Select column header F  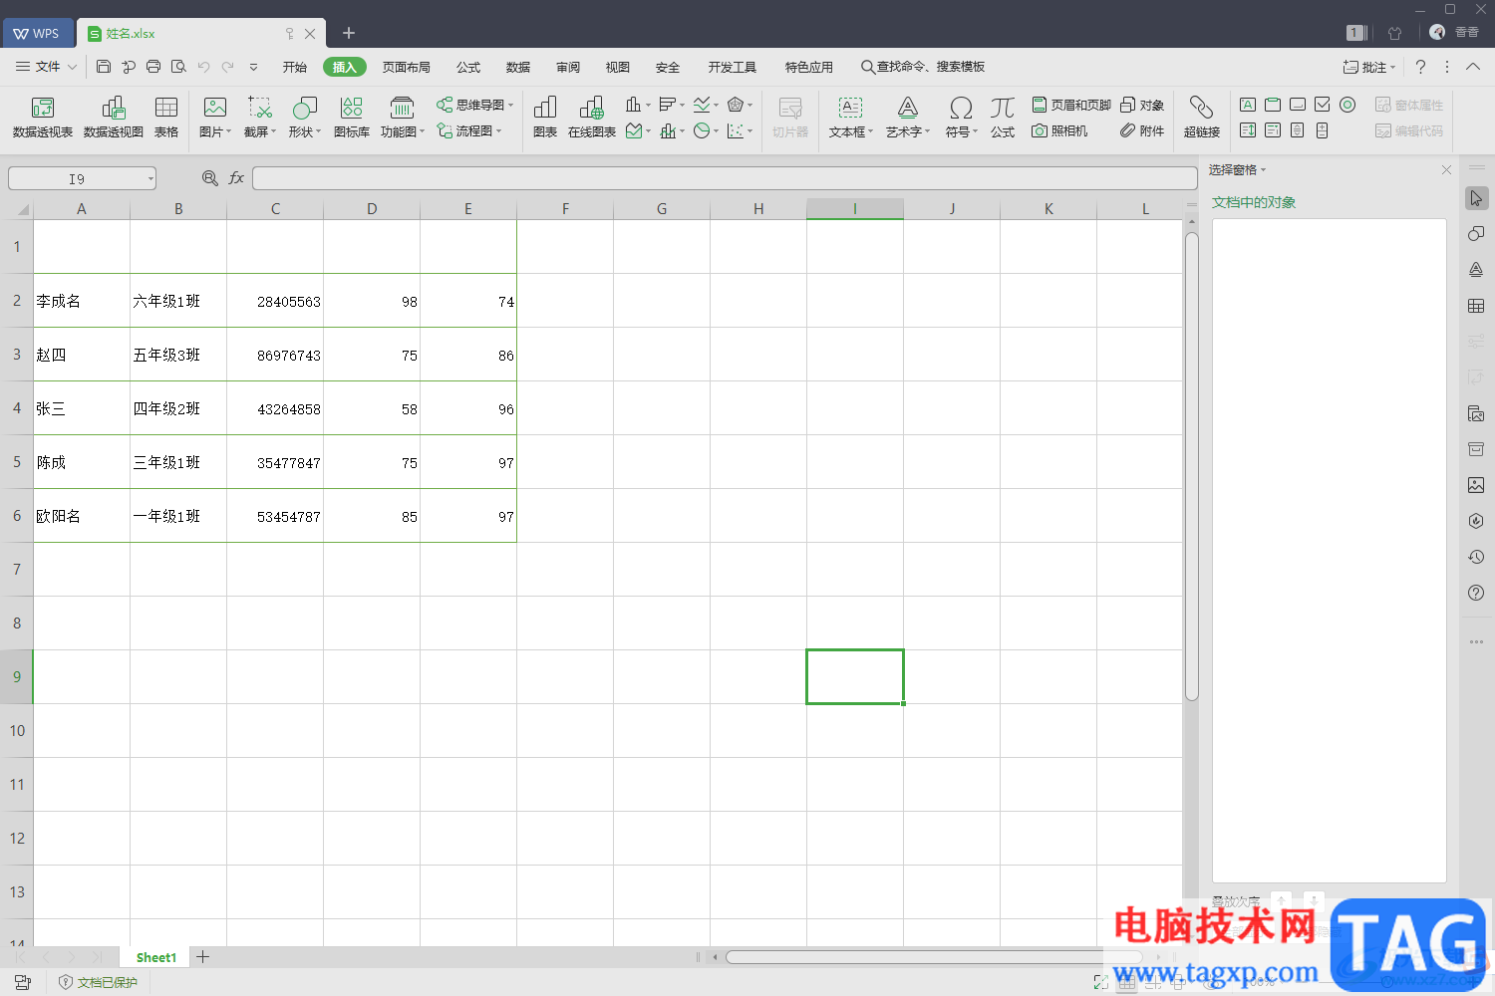pyautogui.click(x=565, y=208)
